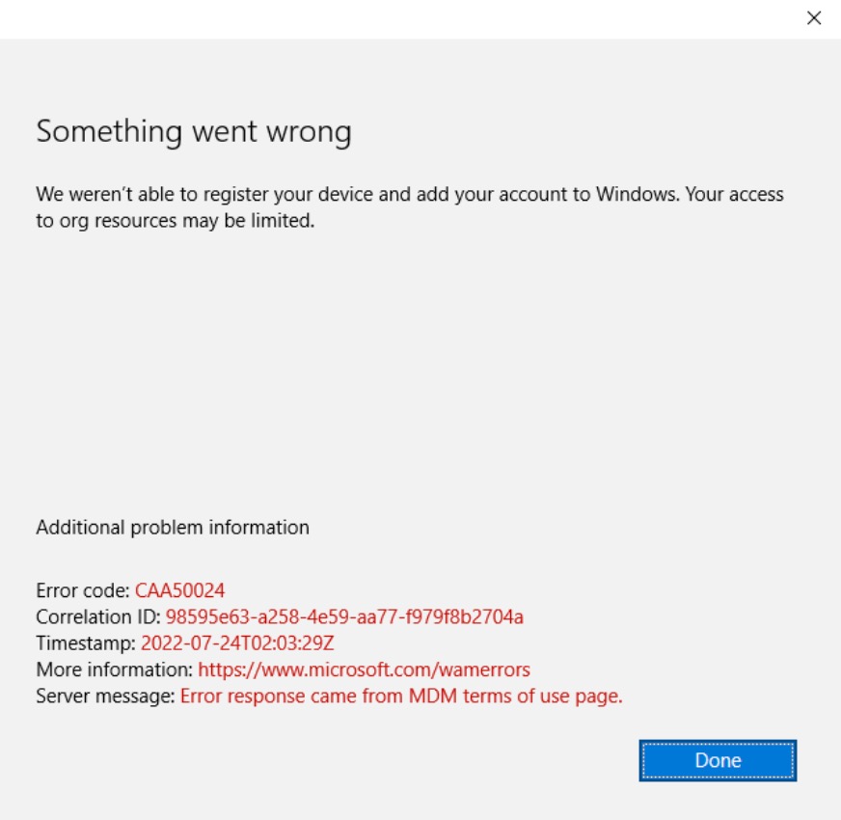Click the word "Windows" in the description
841x820 pixels.
click(638, 194)
